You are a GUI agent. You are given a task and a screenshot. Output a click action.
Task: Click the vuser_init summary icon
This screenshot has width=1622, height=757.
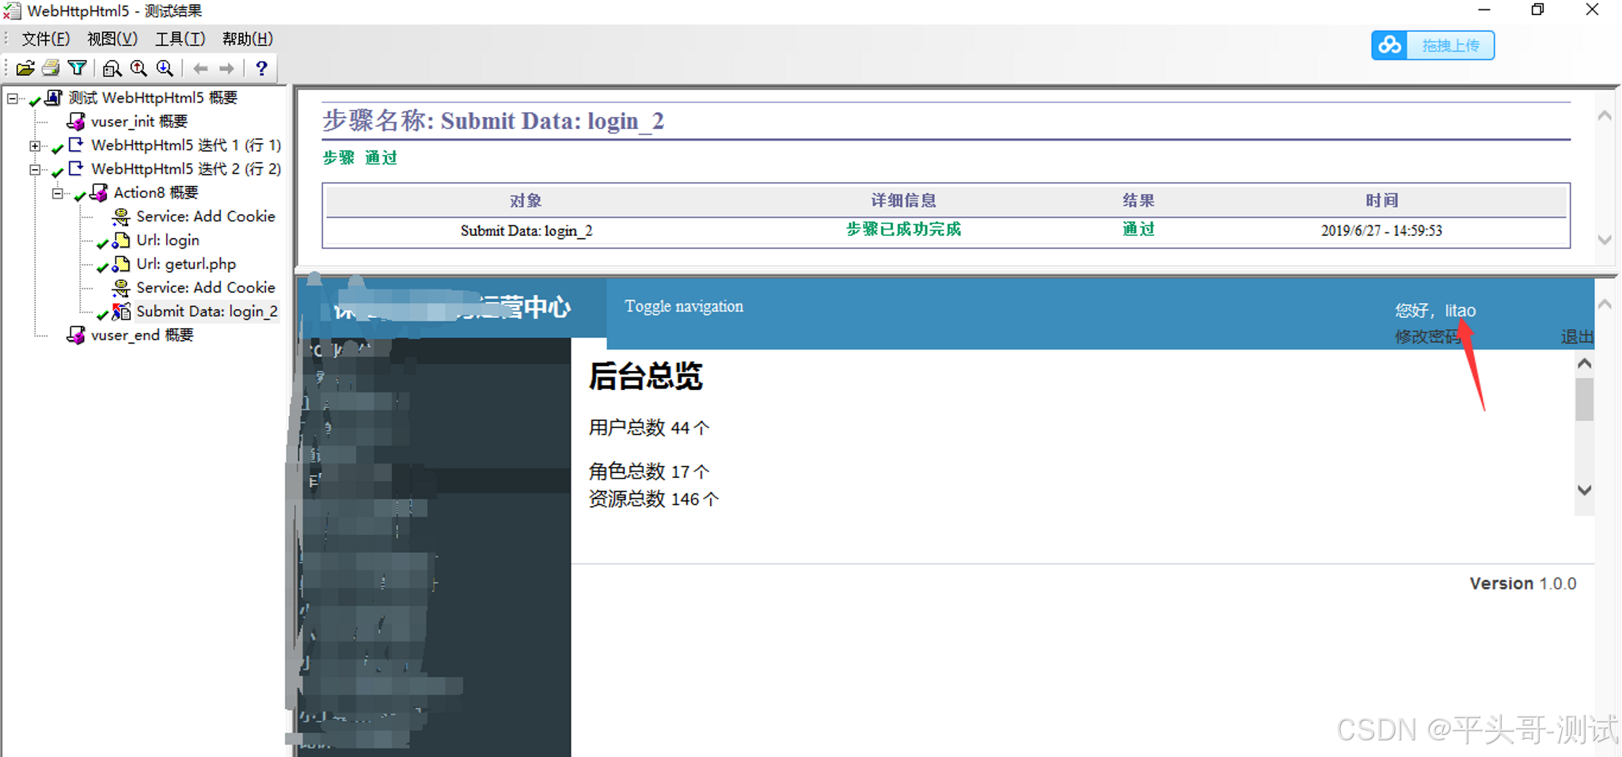pos(76,121)
